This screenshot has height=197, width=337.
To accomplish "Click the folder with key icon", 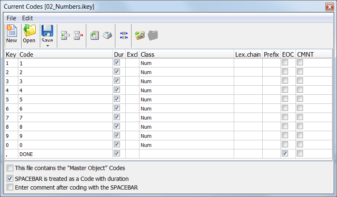I will pyautogui.click(x=139, y=36).
